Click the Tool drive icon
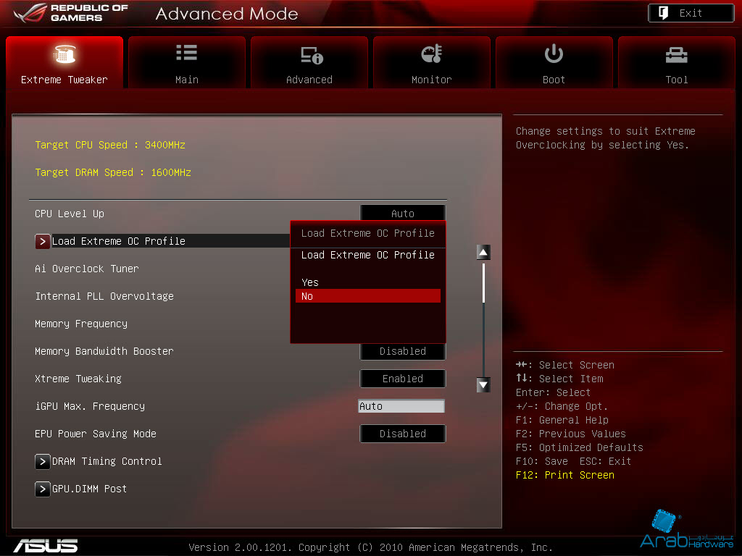 pos(676,55)
